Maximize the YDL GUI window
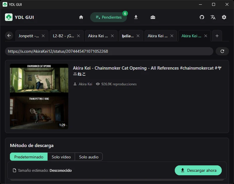Viewport: 234px width, 184px height. click(214, 4)
